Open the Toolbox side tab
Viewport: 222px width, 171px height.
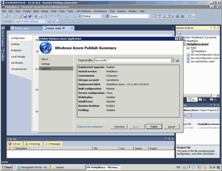(x=3, y=55)
